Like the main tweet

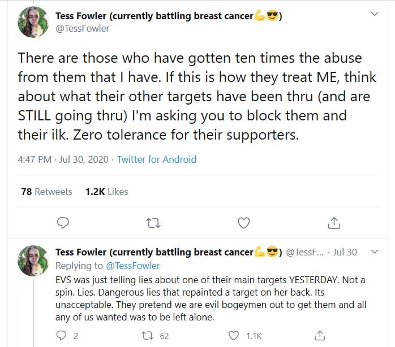(x=243, y=223)
